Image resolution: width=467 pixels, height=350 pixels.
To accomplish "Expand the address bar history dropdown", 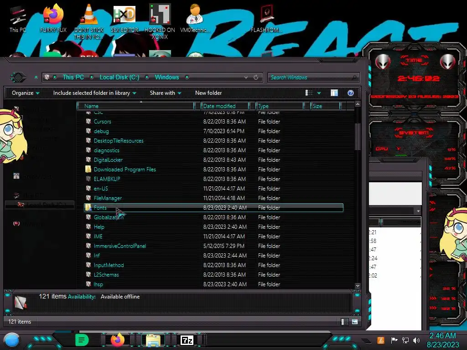I will (x=246, y=77).
